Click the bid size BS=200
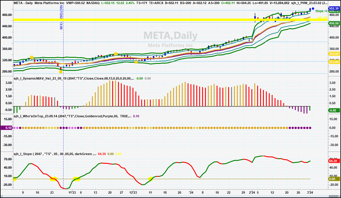341x198 pixels. point(186,3)
